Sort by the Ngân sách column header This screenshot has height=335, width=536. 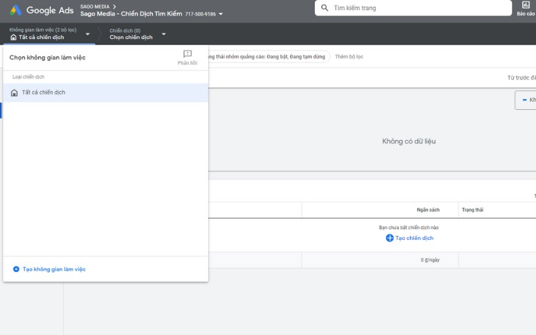[427, 210]
